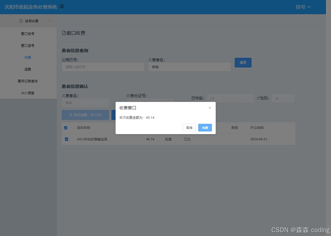Image resolution: width=331 pixels, height=236 pixels.
Task: Click the person icon beside 患者名 in the search area
Action: tap(150, 60)
